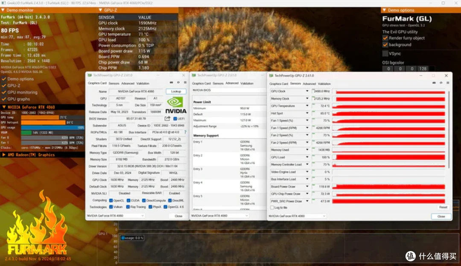
Task: Open GPU selector dropdown in Graphics Card window
Action: click(116, 216)
